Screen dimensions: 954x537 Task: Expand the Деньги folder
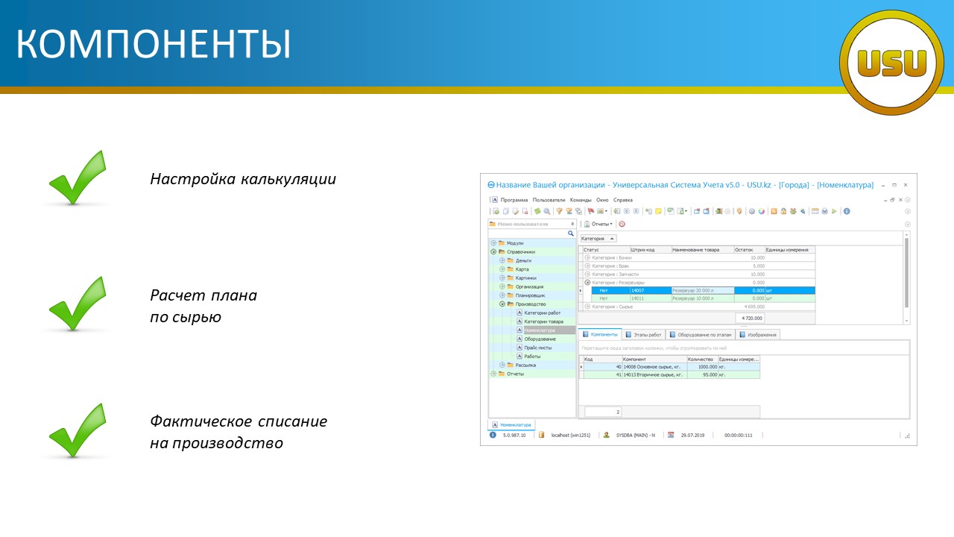click(502, 260)
